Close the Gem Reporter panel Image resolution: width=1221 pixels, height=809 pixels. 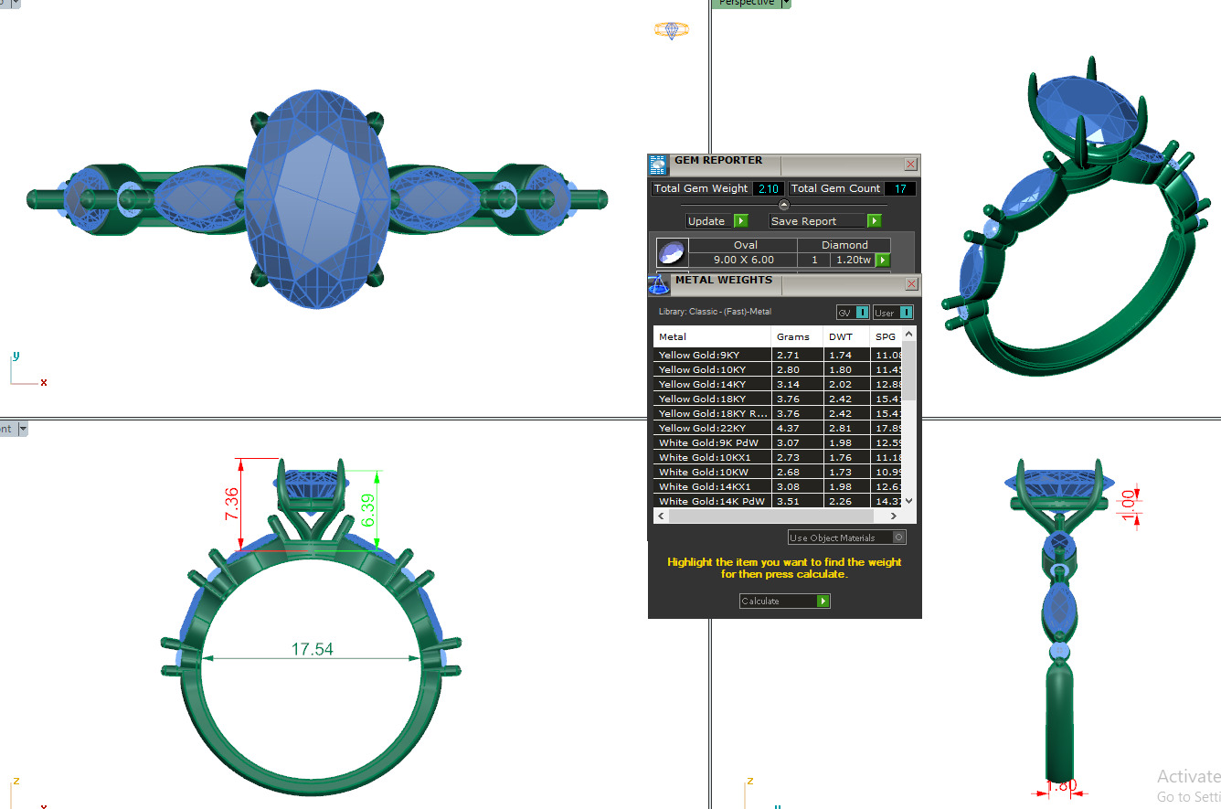[911, 165]
